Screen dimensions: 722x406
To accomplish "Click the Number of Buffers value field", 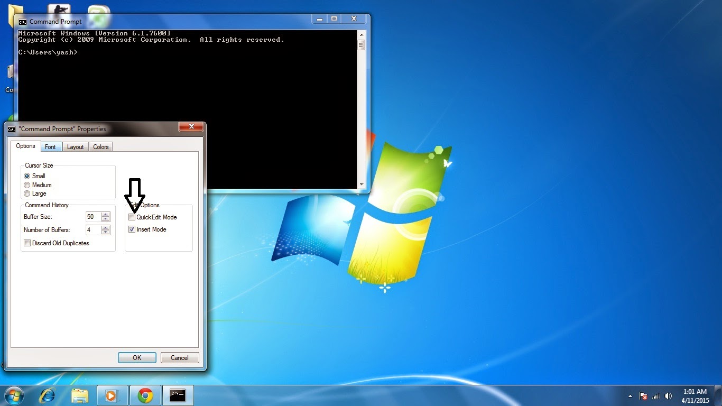I will [x=93, y=230].
